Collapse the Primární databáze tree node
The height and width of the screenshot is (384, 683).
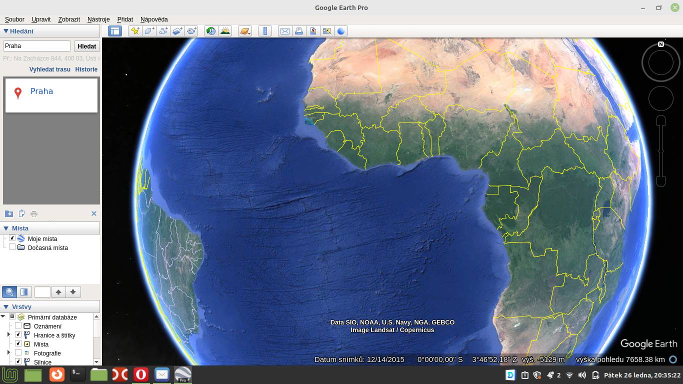click(3, 316)
